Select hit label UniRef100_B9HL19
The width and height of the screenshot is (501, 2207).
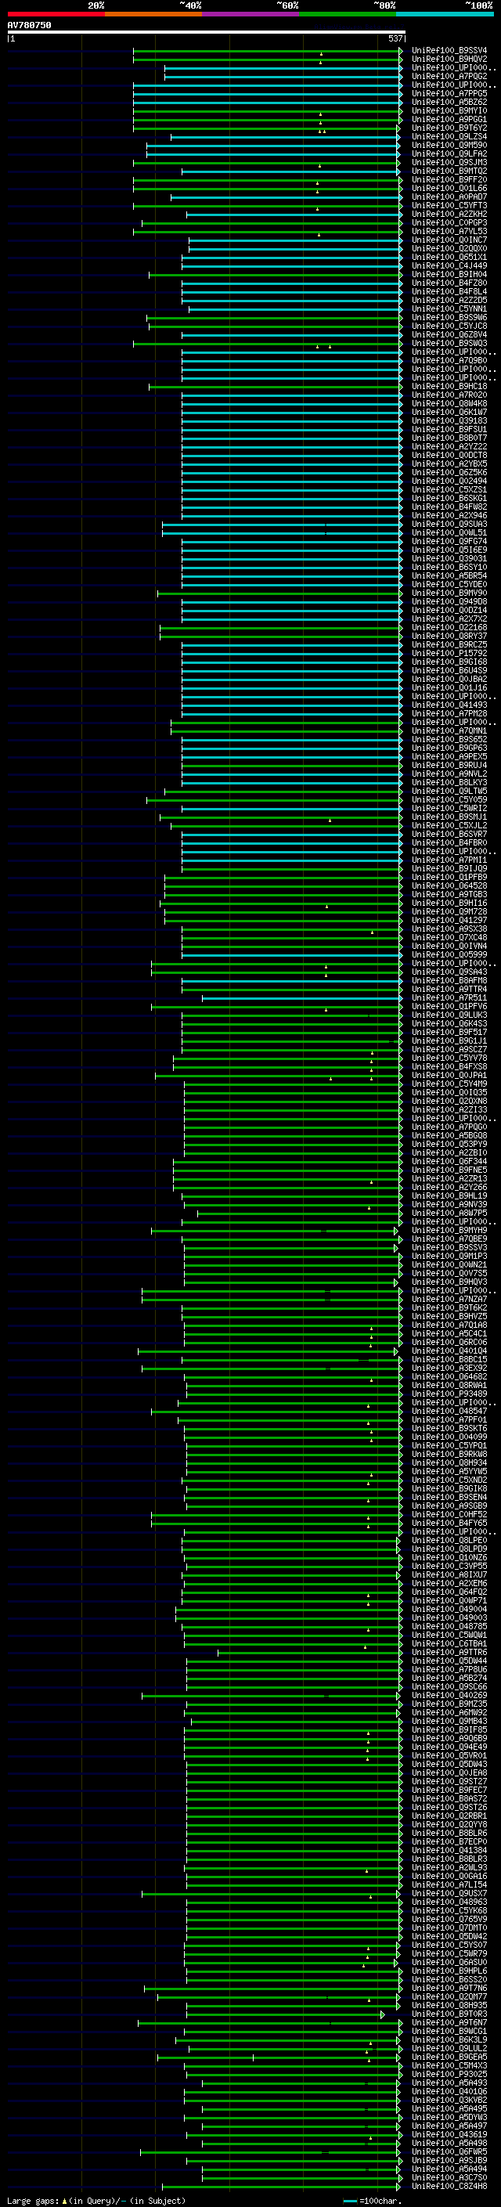449,1196
